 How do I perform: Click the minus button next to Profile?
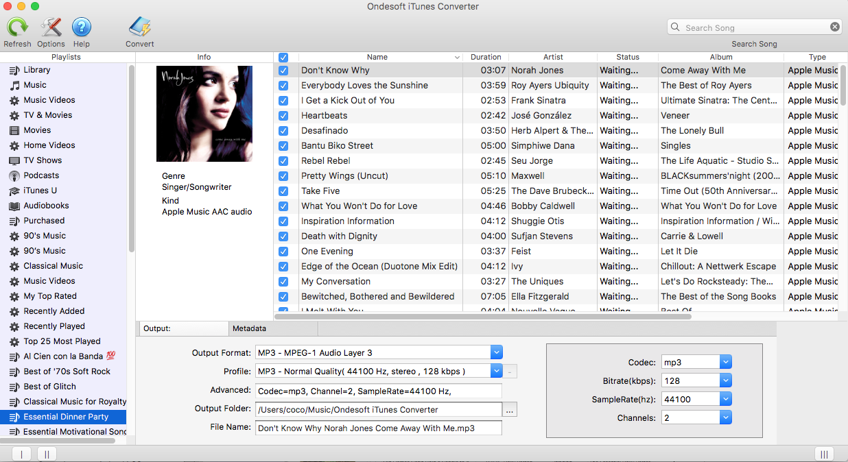click(511, 372)
